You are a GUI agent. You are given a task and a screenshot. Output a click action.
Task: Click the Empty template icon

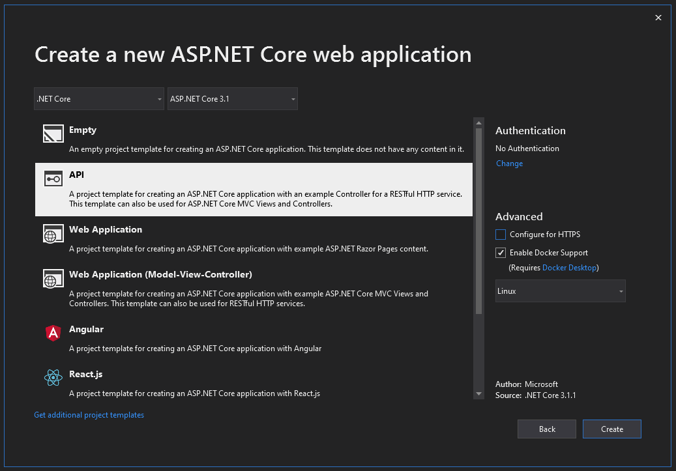click(x=53, y=134)
